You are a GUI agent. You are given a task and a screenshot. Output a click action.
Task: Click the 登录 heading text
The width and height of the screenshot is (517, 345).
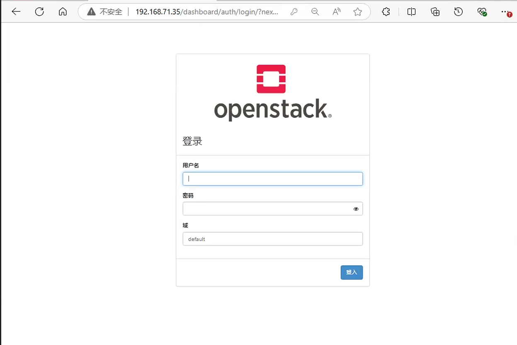click(192, 141)
